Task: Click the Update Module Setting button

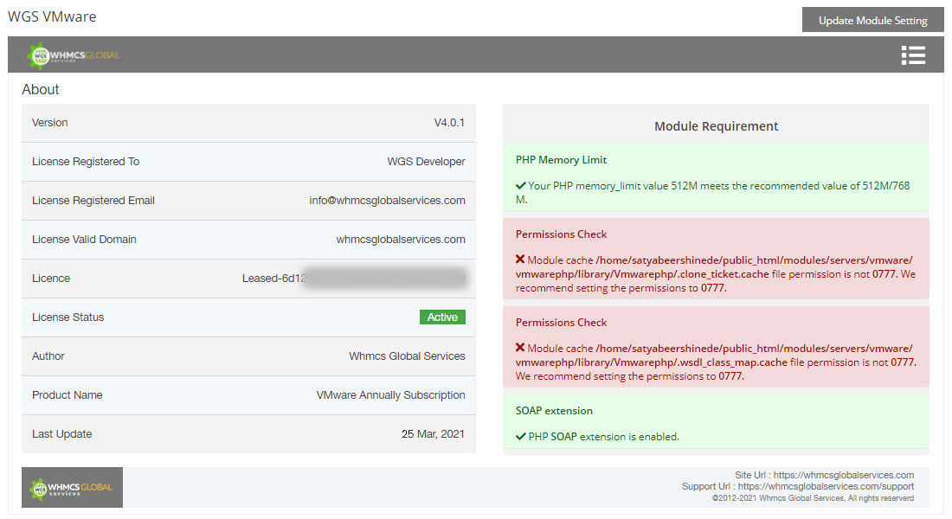Action: point(872,21)
